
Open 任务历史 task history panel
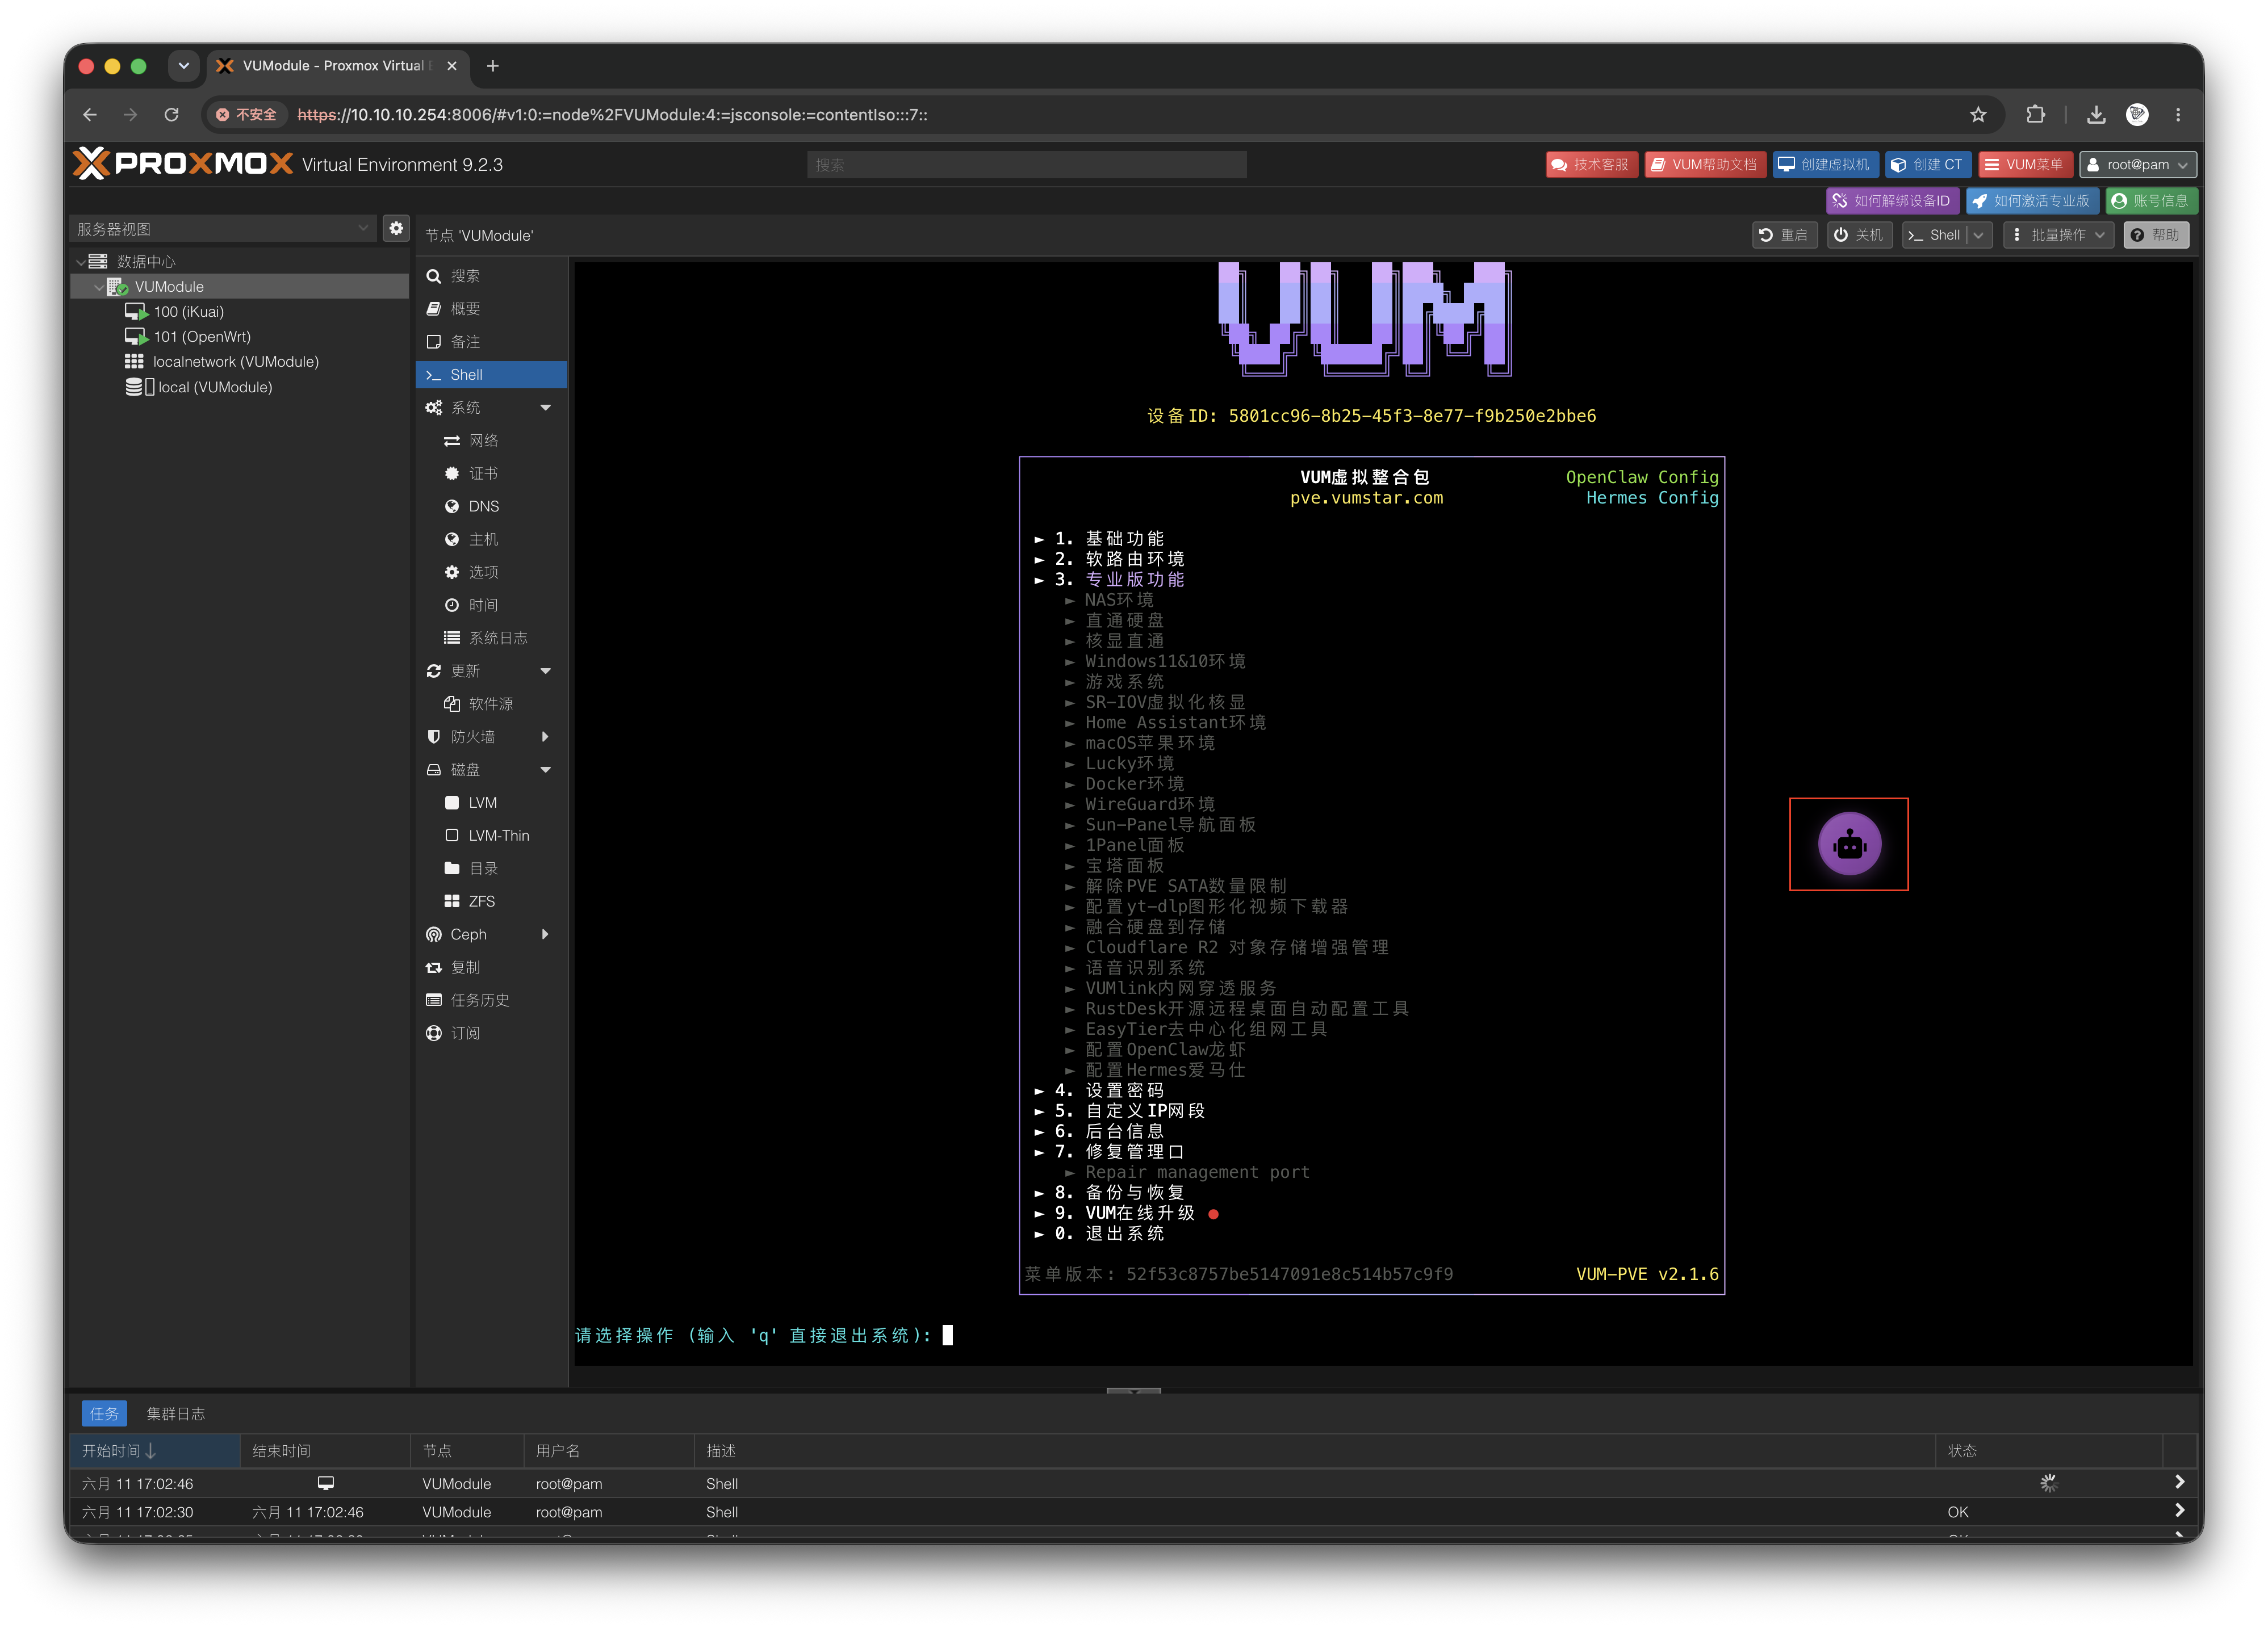click(x=491, y=1000)
